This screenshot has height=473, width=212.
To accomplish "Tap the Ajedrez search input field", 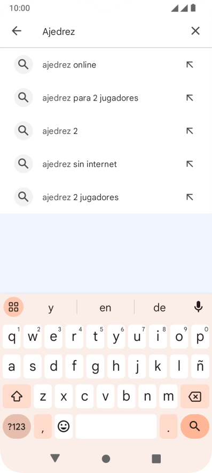I will click(112, 32).
